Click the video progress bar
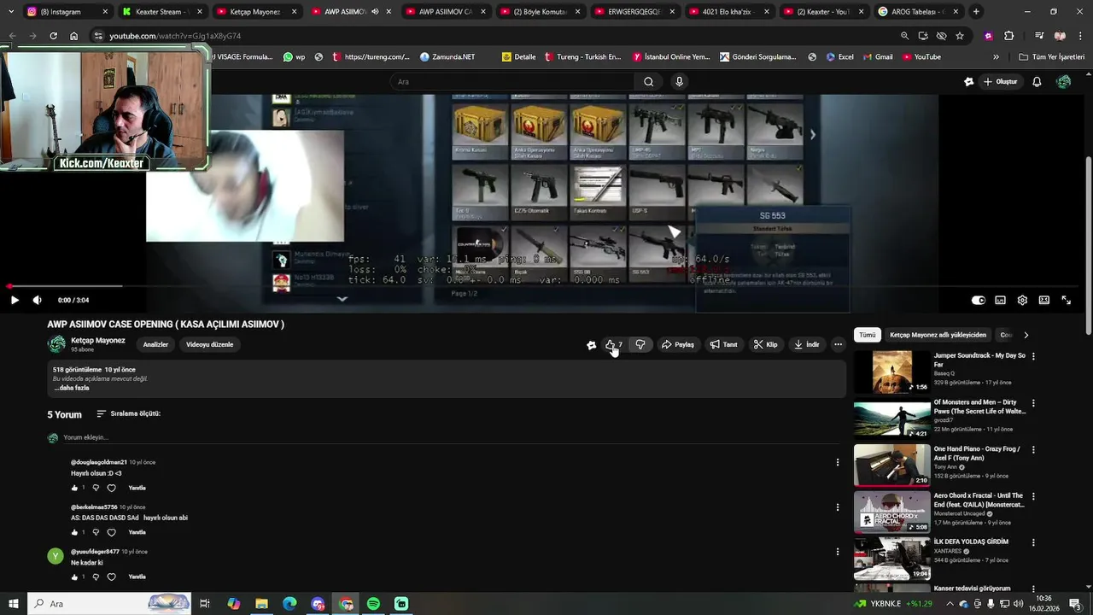 click(x=540, y=286)
